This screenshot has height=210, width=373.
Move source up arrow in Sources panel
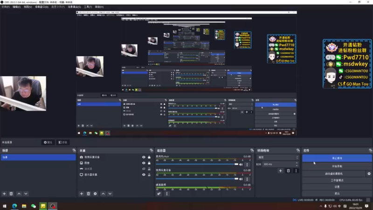coord(103,194)
